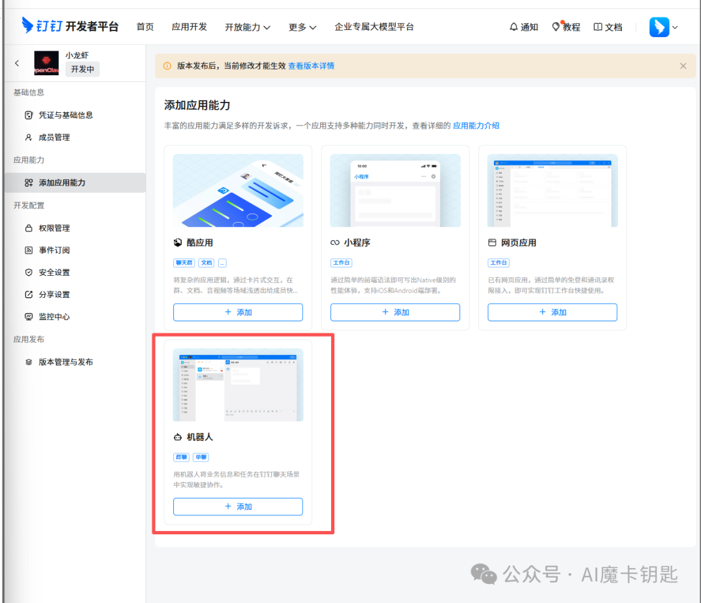Open the 应用开发 menu item

tap(189, 27)
